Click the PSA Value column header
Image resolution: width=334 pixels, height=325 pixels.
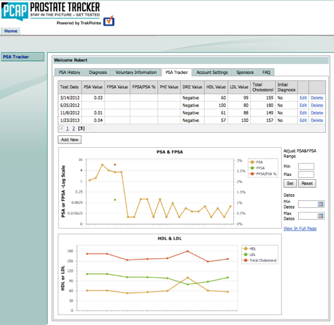pyautogui.click(x=93, y=87)
